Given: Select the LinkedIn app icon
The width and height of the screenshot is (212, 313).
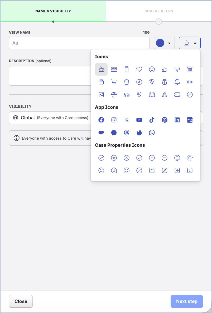Looking at the screenshot, I should click(x=177, y=120).
